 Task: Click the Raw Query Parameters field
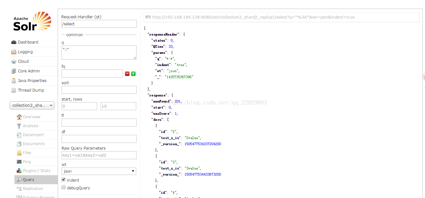pyautogui.click(x=99, y=155)
